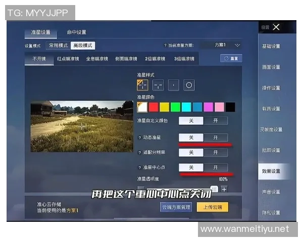Set 适配分辨率 to 开
Image resolution: width=303 pixels, height=242 pixels.
coord(216,152)
